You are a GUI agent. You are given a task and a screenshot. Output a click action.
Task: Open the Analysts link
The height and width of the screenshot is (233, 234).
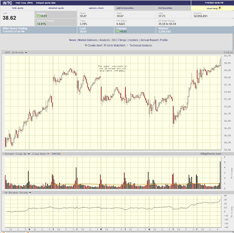pos(105,40)
